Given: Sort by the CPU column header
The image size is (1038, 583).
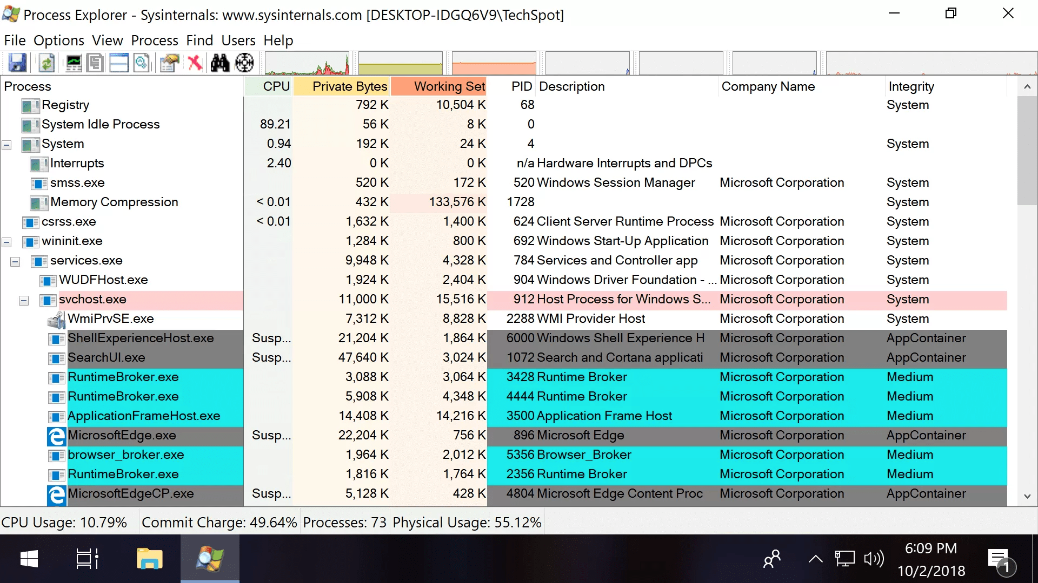Looking at the screenshot, I should click(x=269, y=86).
